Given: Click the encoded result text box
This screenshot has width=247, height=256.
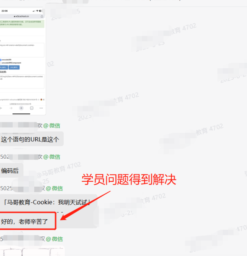Looking at the screenshot, I should coord(22,82).
